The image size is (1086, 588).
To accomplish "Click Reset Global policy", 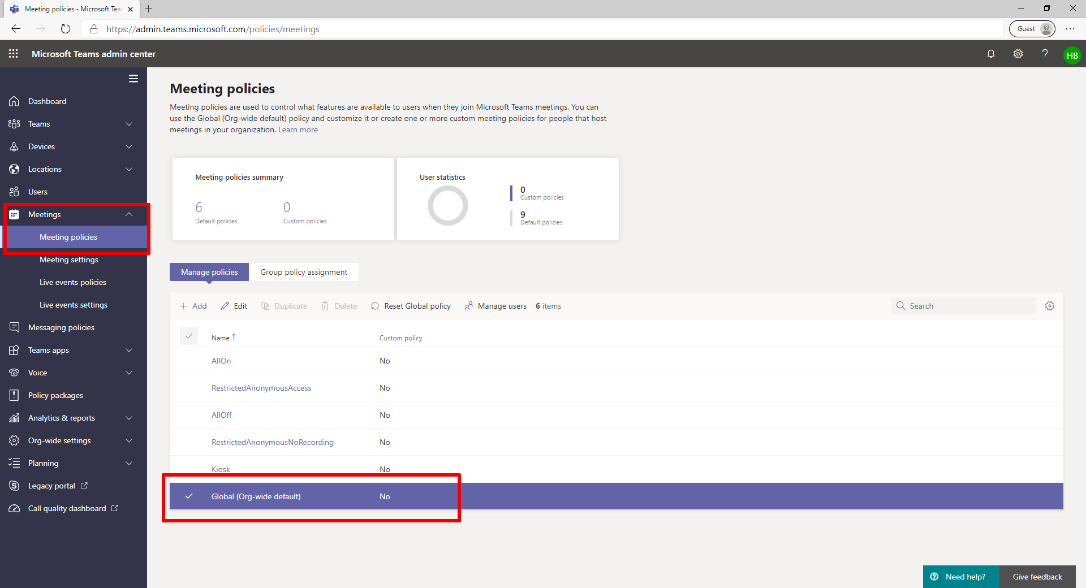I will tap(411, 306).
